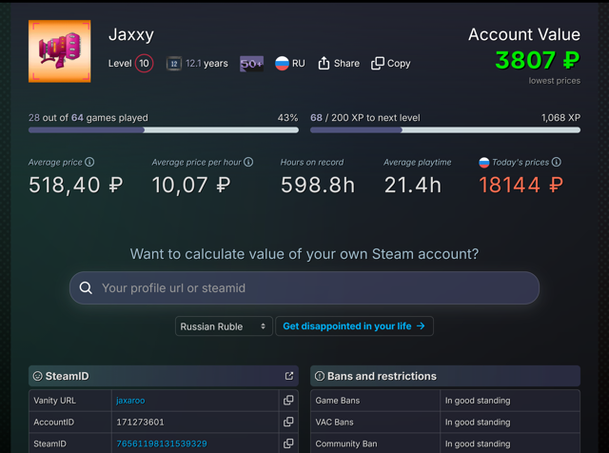Viewport: 609px width, 453px height.
Task: Copy the Vanity URL value
Action: pos(288,400)
